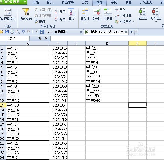Switch to the 开发工具 ribbon tab
Image resolution: width=164 pixels, height=160 pixels.
pyautogui.click(x=146, y=2)
